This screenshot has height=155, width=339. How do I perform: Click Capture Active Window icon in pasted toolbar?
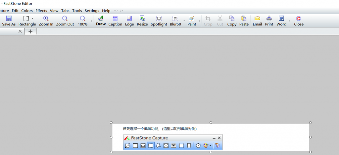pos(135,146)
